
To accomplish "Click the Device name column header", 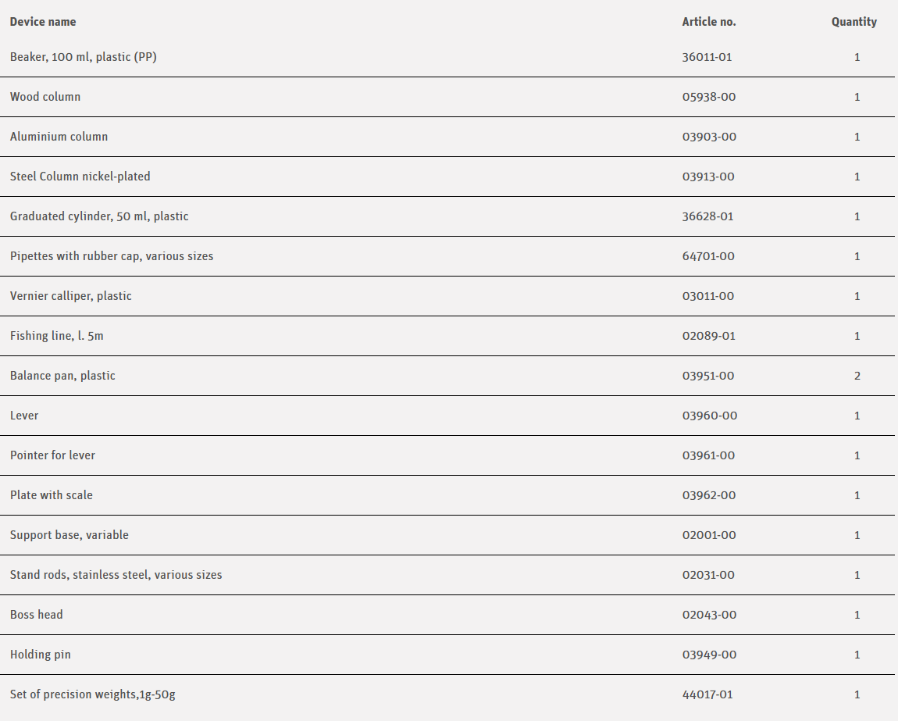I will (x=43, y=22).
